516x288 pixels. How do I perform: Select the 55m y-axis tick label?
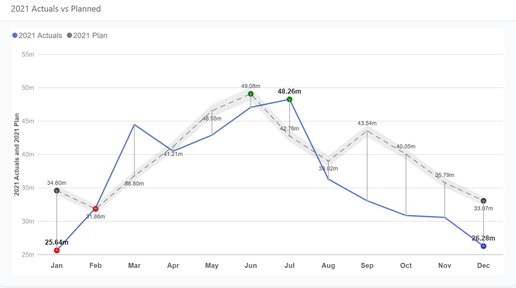click(x=28, y=54)
